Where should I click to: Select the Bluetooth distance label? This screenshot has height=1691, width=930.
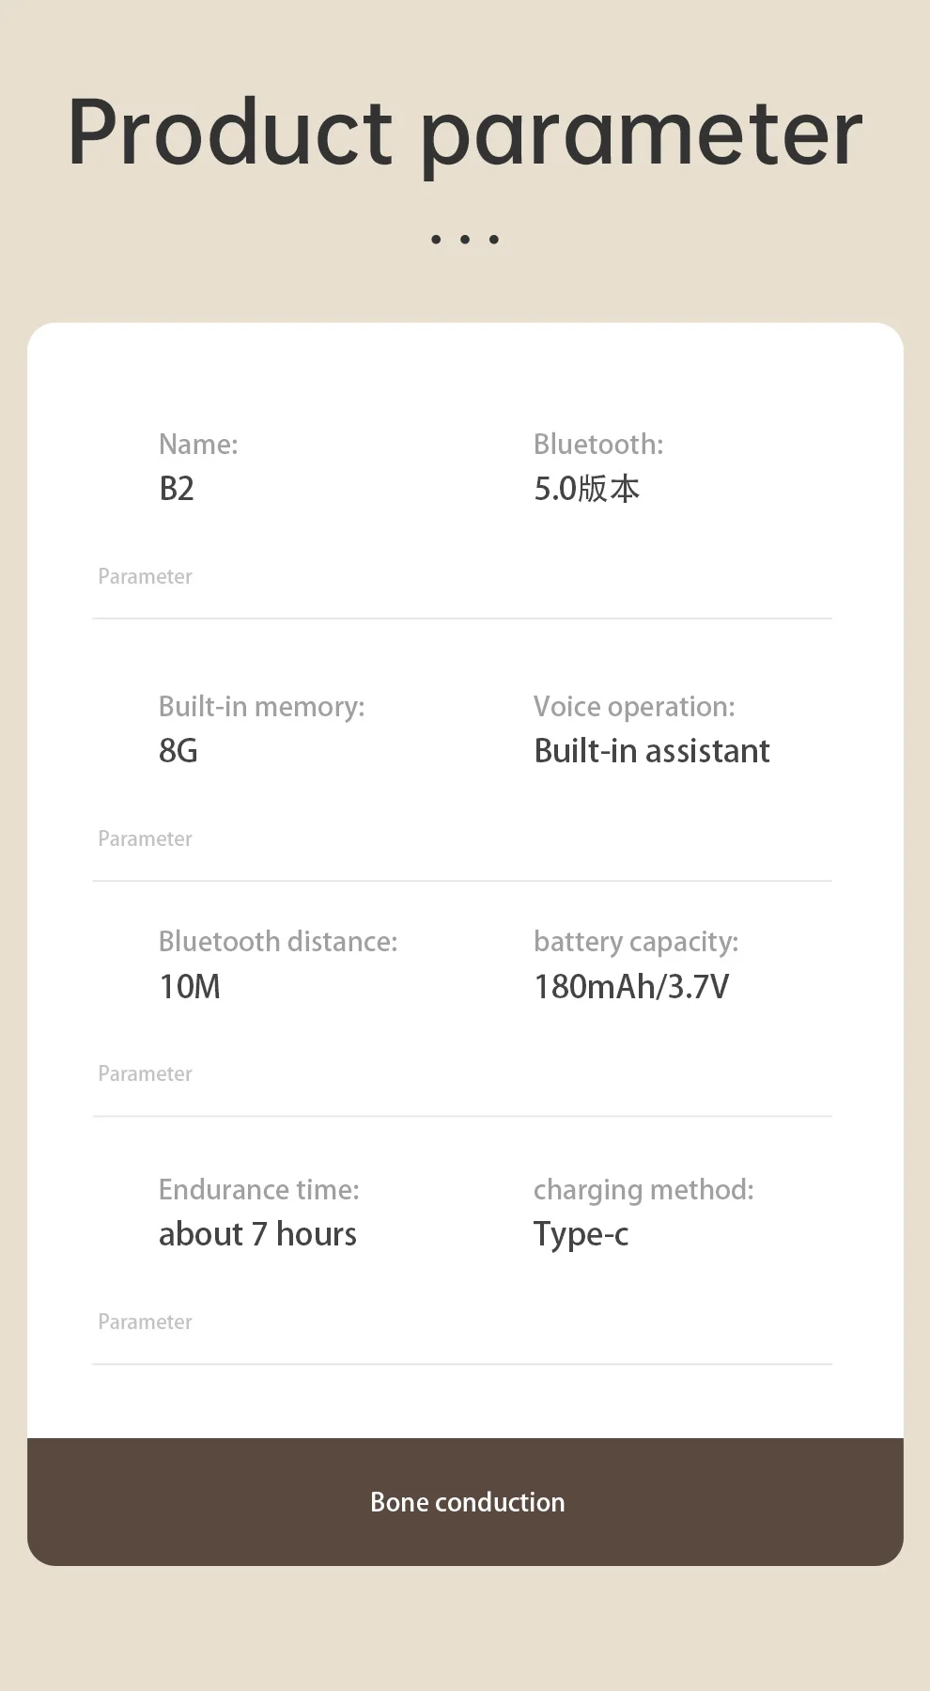pyautogui.click(x=278, y=942)
